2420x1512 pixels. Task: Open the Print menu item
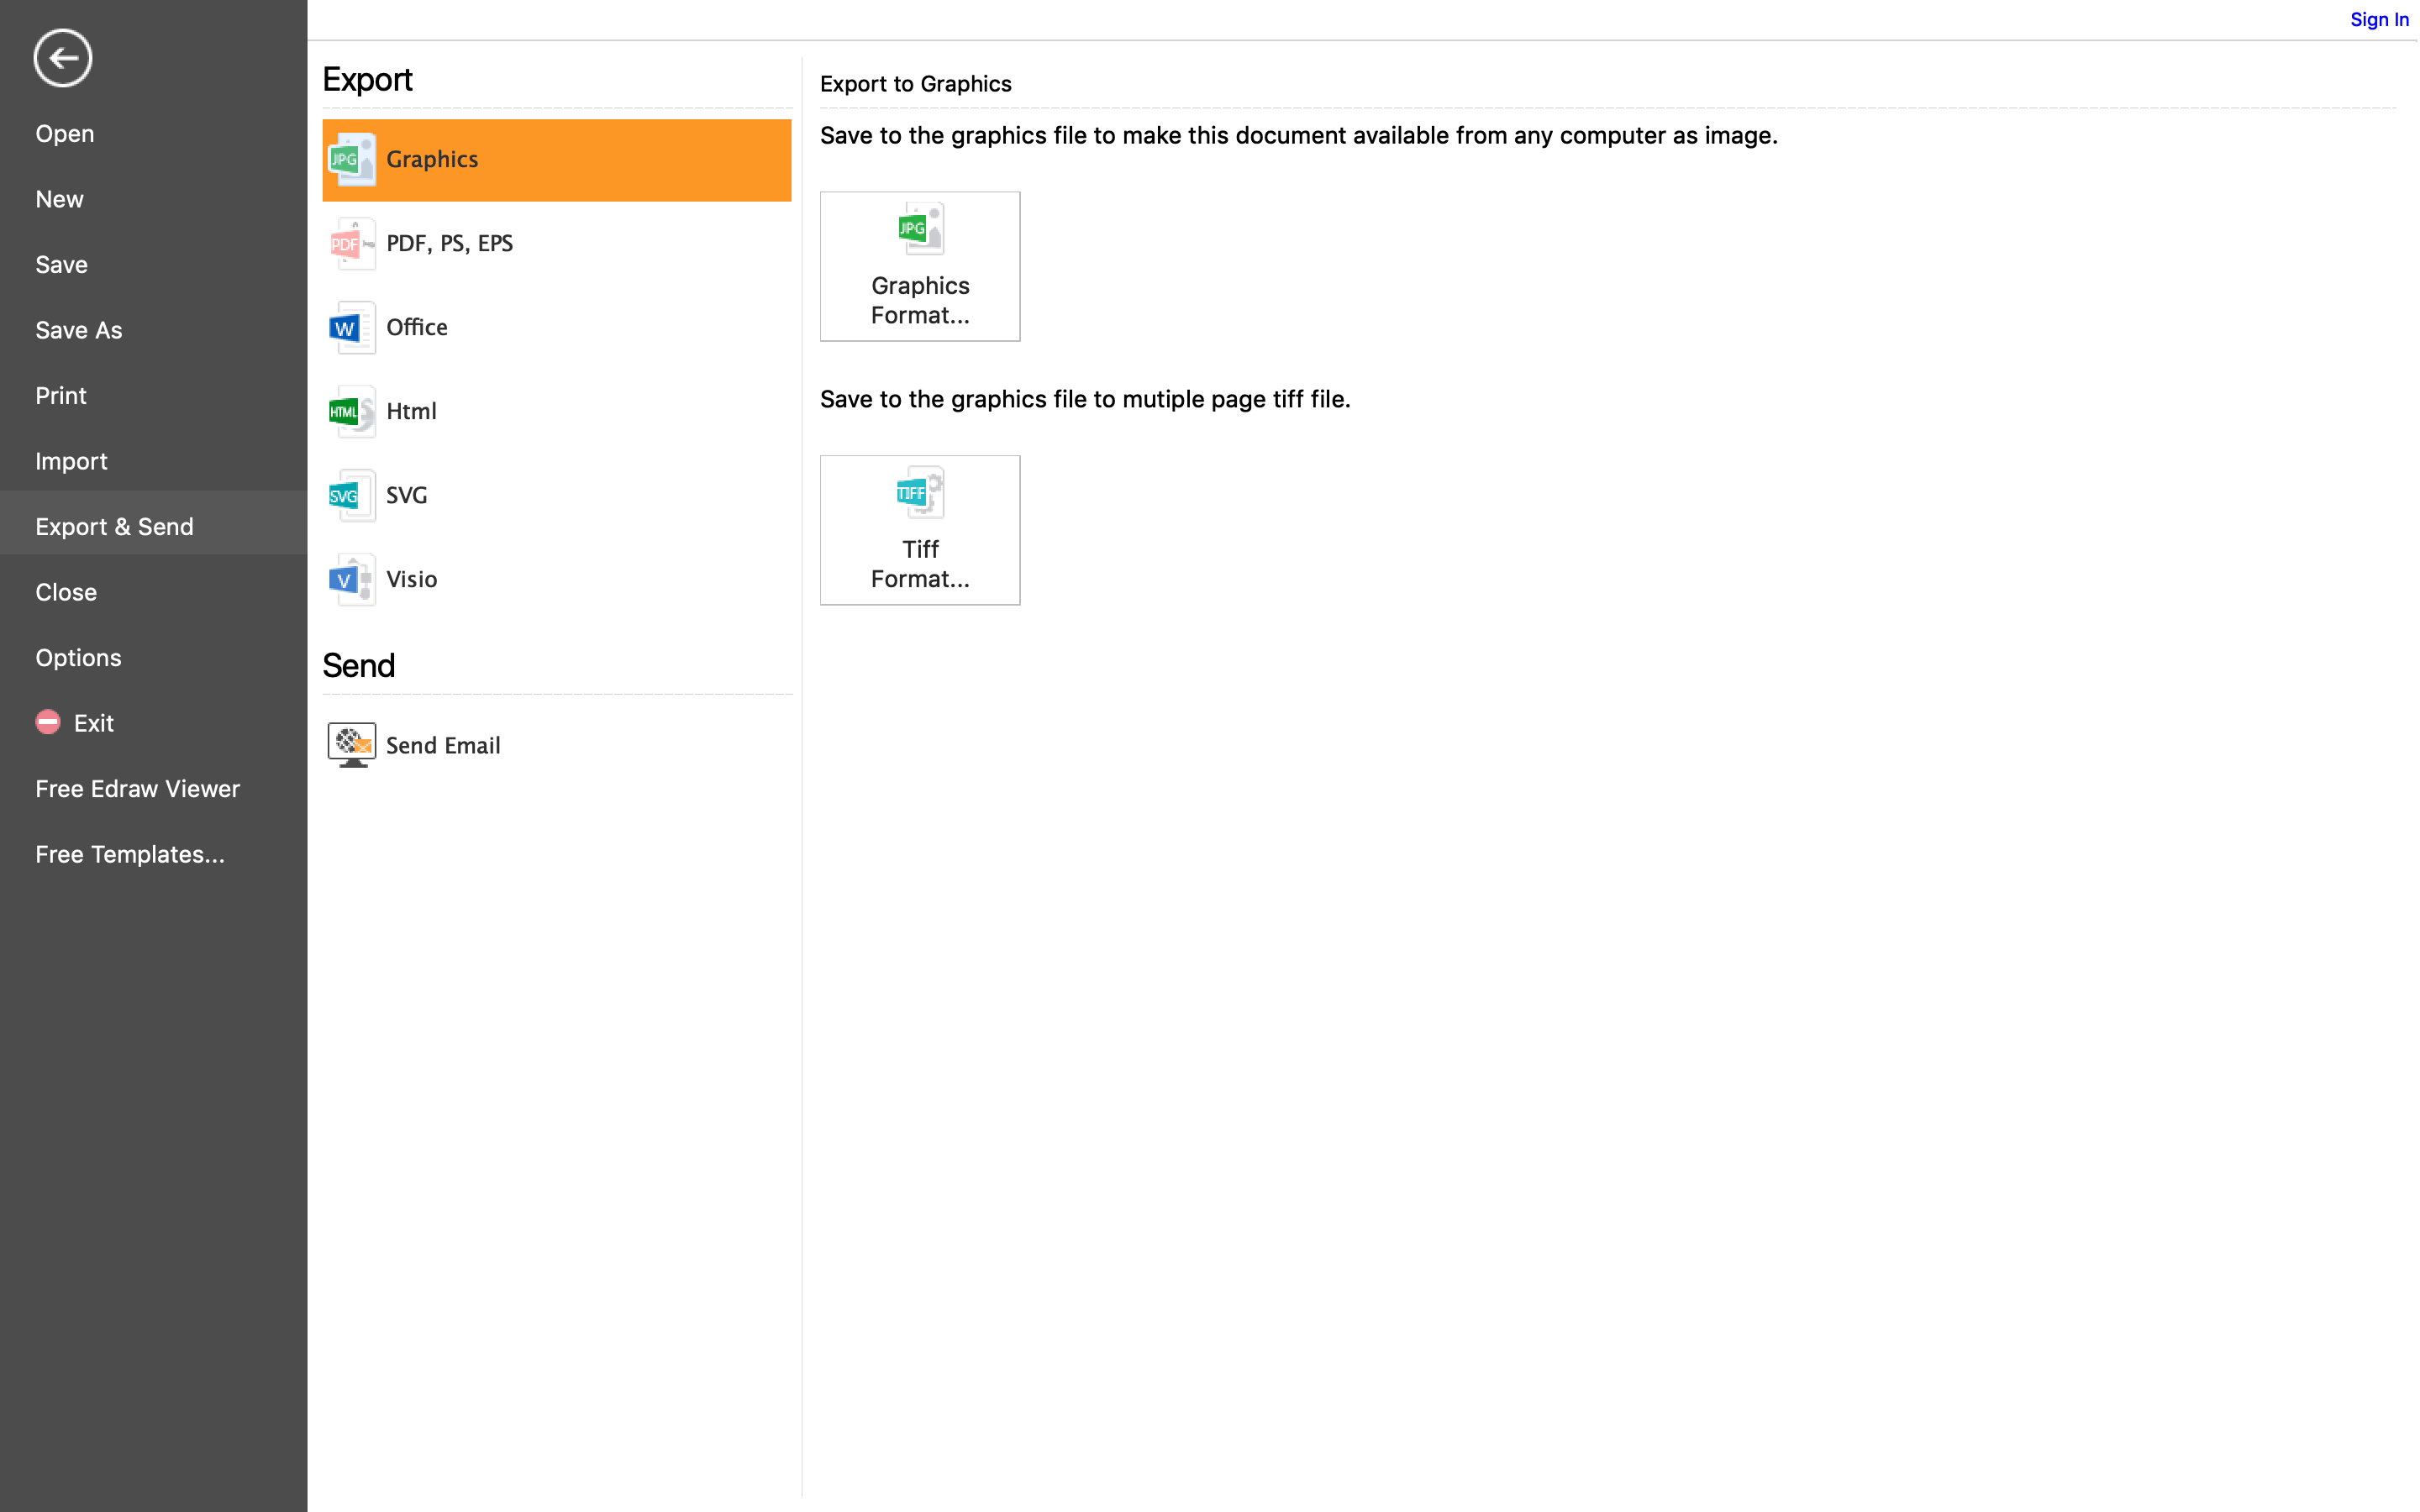coord(154,396)
